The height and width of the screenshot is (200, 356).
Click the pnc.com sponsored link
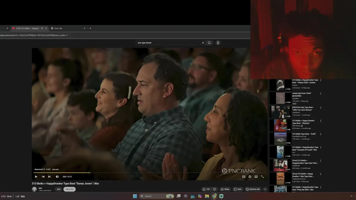click(x=55, y=169)
